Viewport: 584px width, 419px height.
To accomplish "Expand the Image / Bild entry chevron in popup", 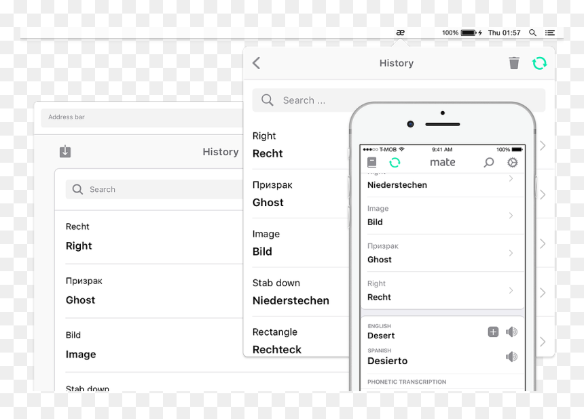I will 543,243.
